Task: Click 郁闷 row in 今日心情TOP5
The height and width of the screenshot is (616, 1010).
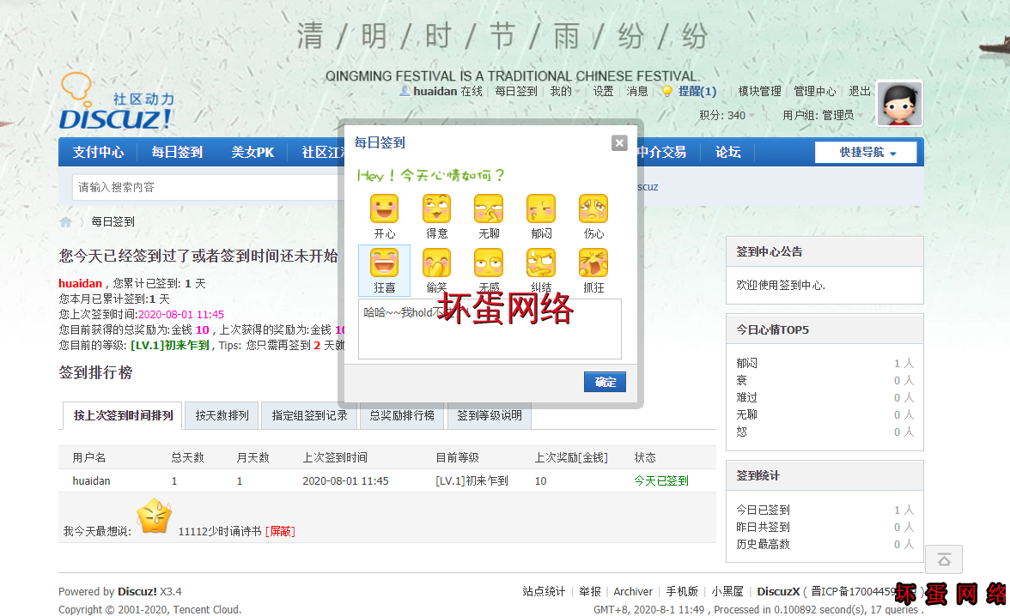Action: (x=824, y=364)
